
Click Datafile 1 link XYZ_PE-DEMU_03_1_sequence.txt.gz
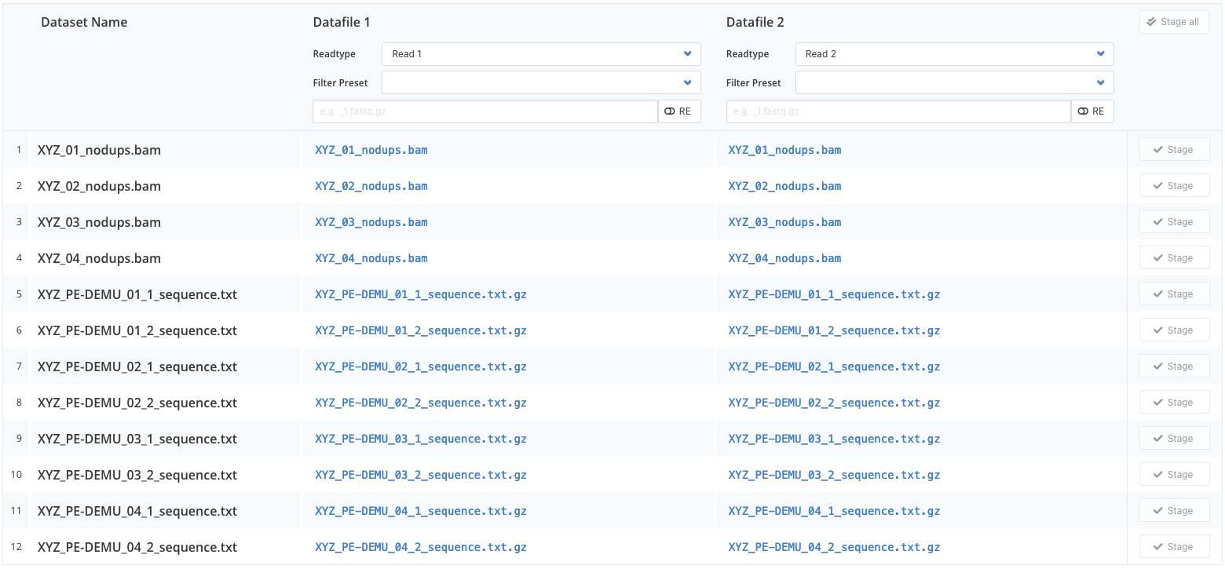tap(421, 439)
